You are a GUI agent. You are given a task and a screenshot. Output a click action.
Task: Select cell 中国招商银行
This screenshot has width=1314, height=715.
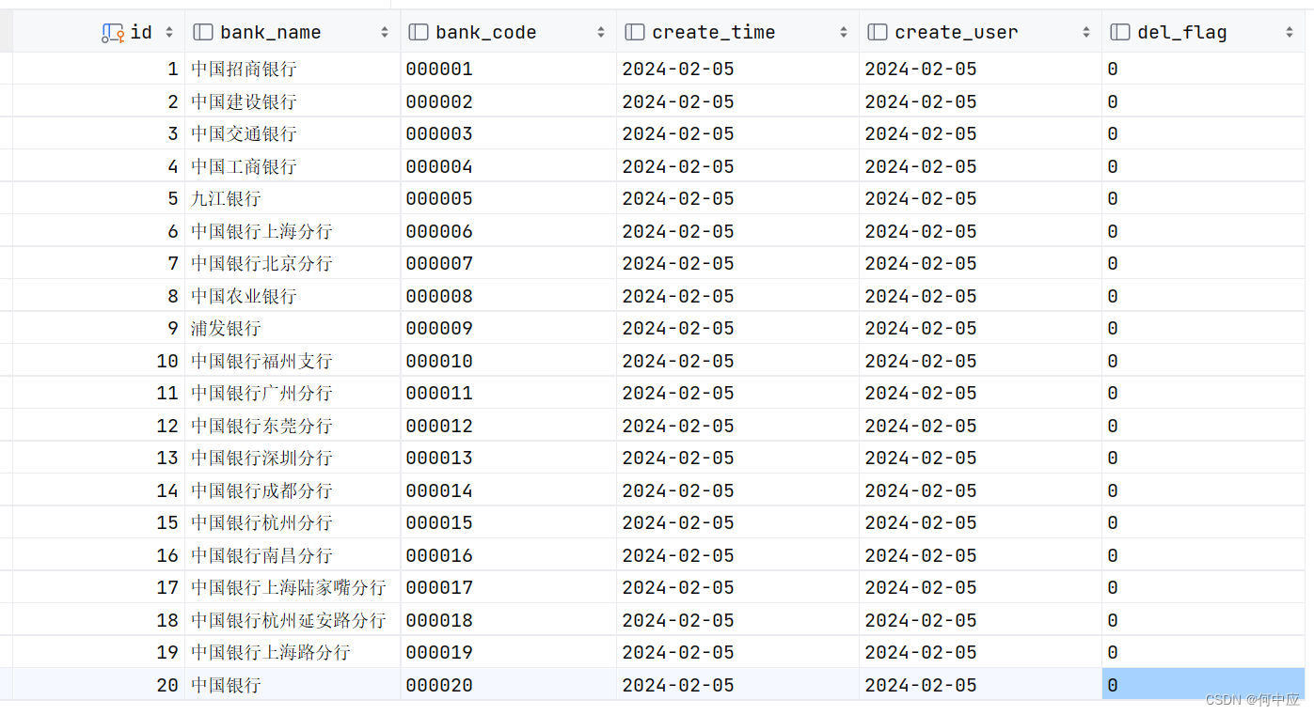point(293,69)
